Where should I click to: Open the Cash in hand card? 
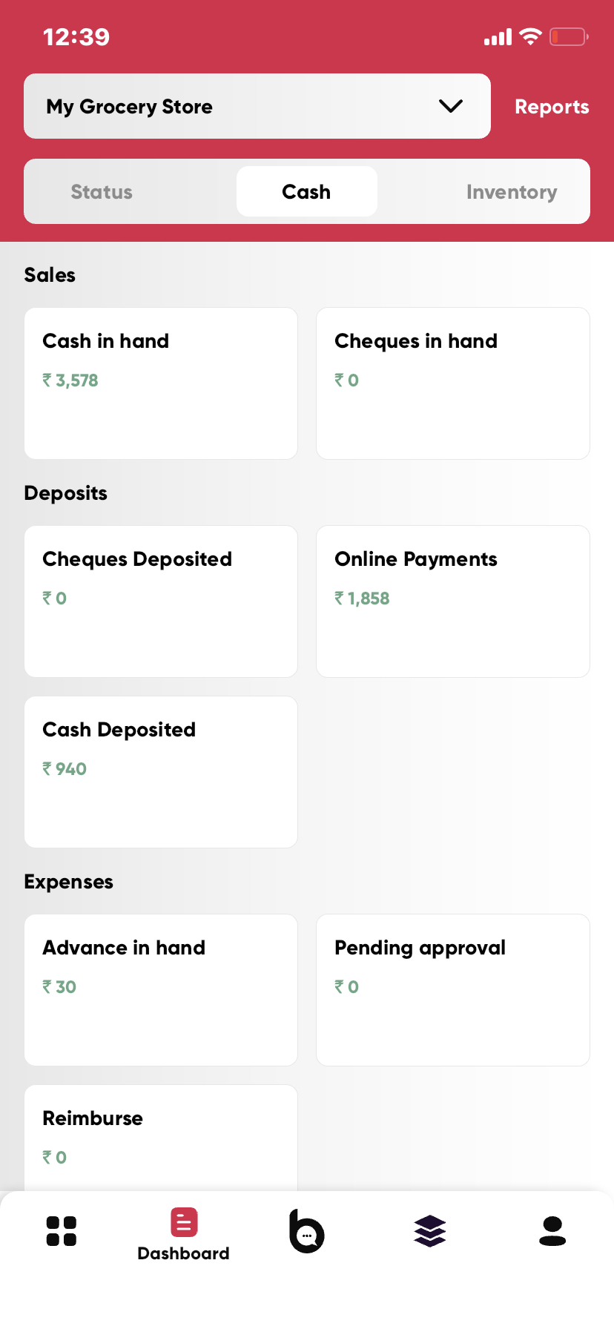tap(161, 383)
